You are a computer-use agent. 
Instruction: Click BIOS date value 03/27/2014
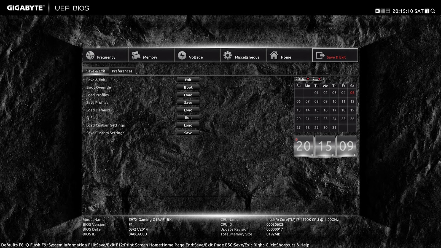coord(138,229)
